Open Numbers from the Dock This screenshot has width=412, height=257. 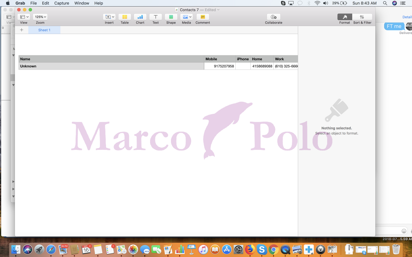(180, 249)
